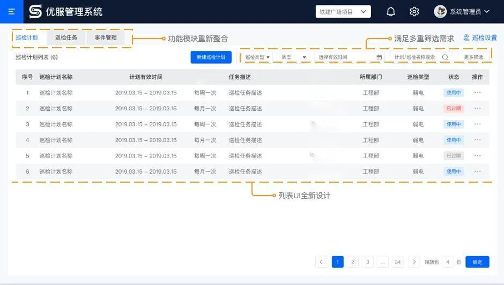The height and width of the screenshot is (285, 504).
Task: Open the 巡检类型 filter dropdown
Action: click(x=257, y=57)
